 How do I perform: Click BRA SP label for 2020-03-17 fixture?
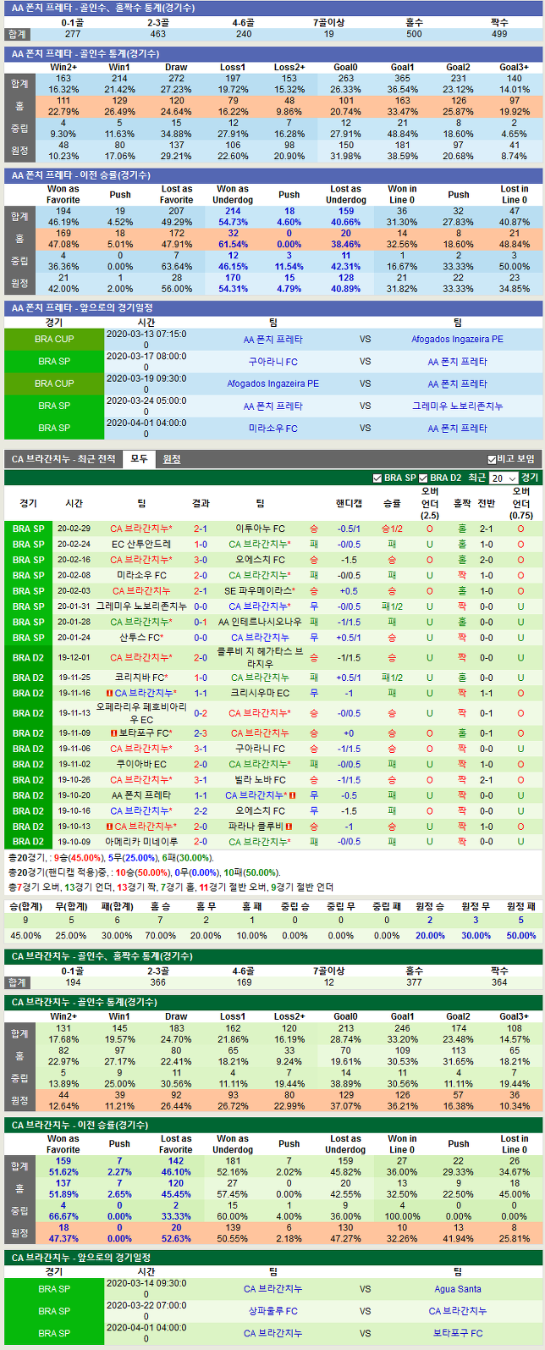click(x=54, y=362)
